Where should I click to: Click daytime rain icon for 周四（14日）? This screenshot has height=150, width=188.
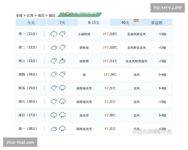click(54, 74)
